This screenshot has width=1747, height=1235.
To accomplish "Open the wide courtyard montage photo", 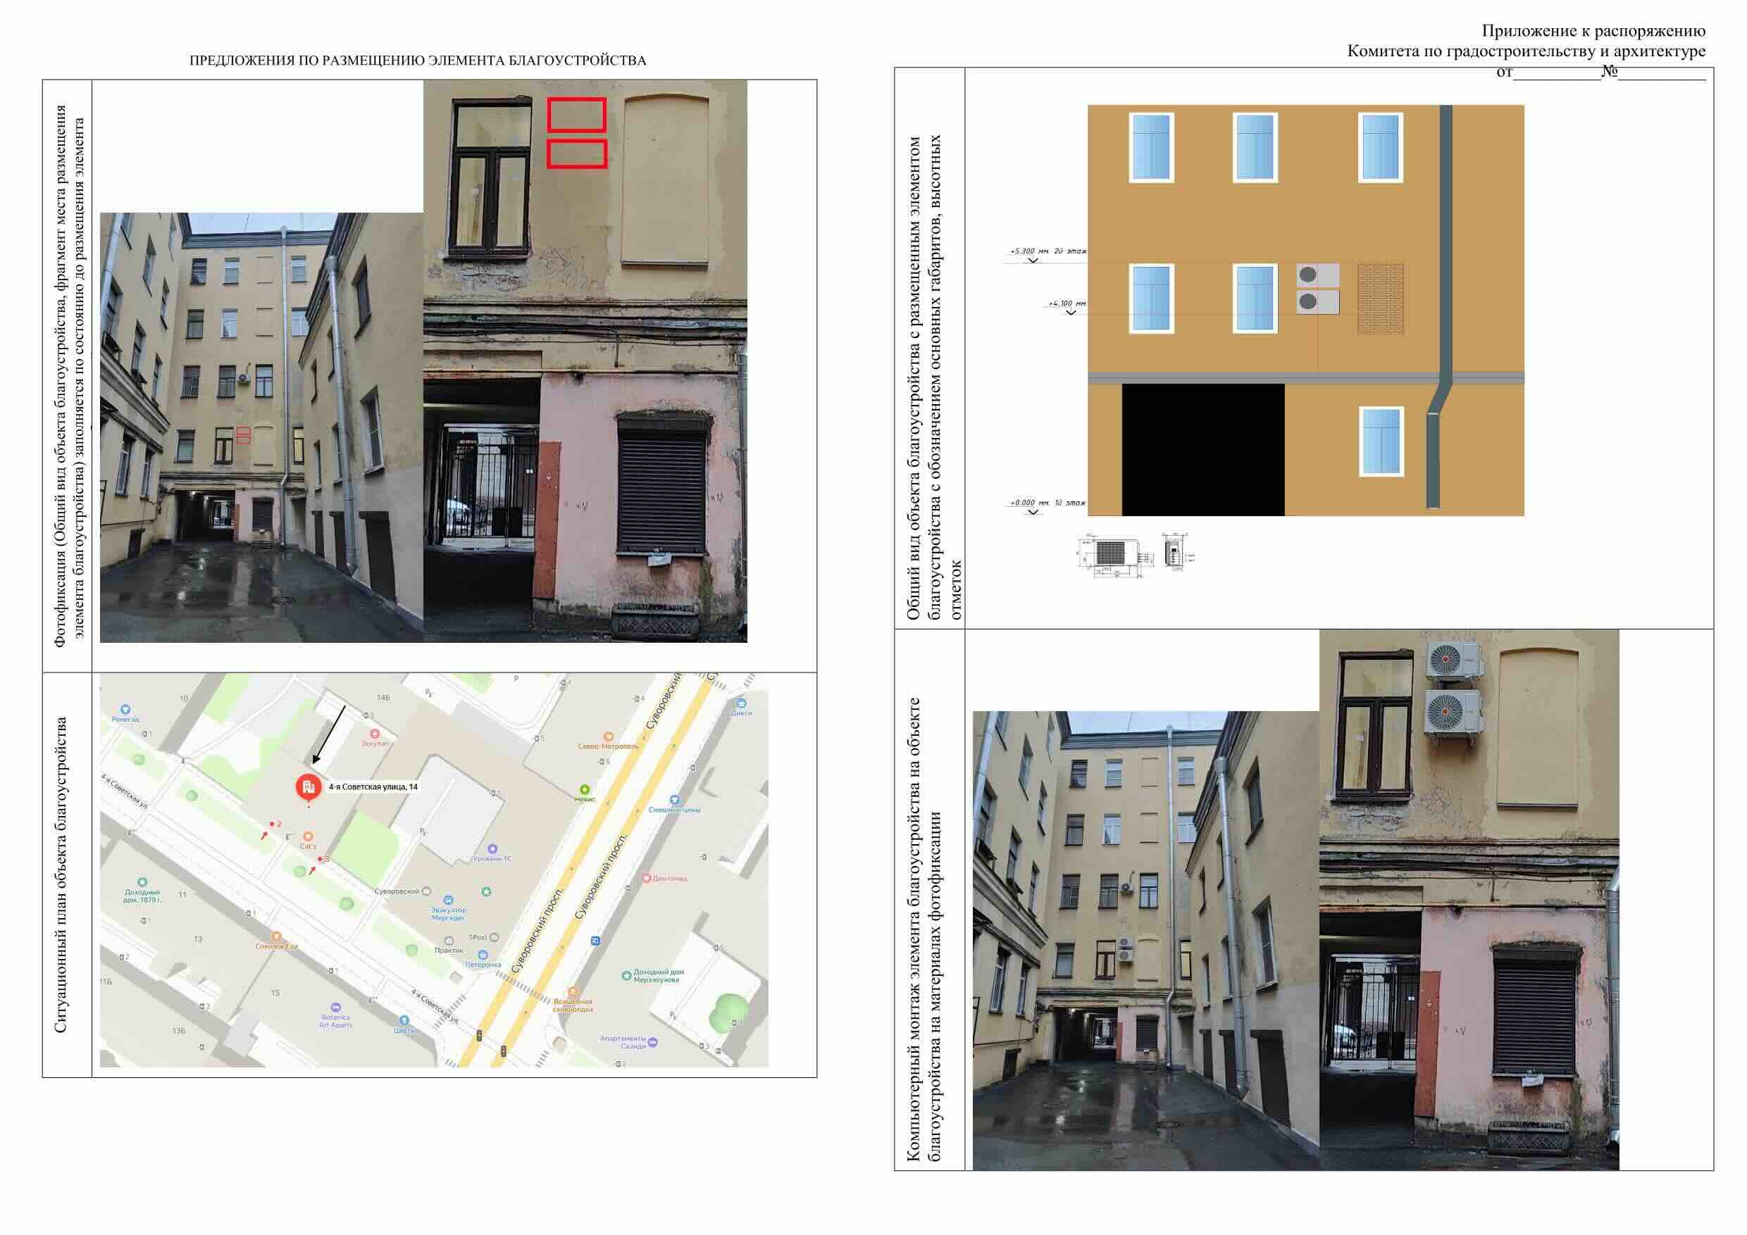I will pyautogui.click(x=1146, y=941).
